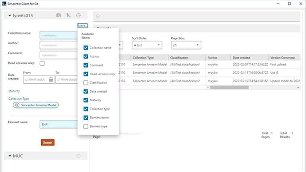Image resolution: width=306 pixels, height=172 pixels.
Task: Remove the Simcenter Amesim Model filter chip
Action: point(17,105)
